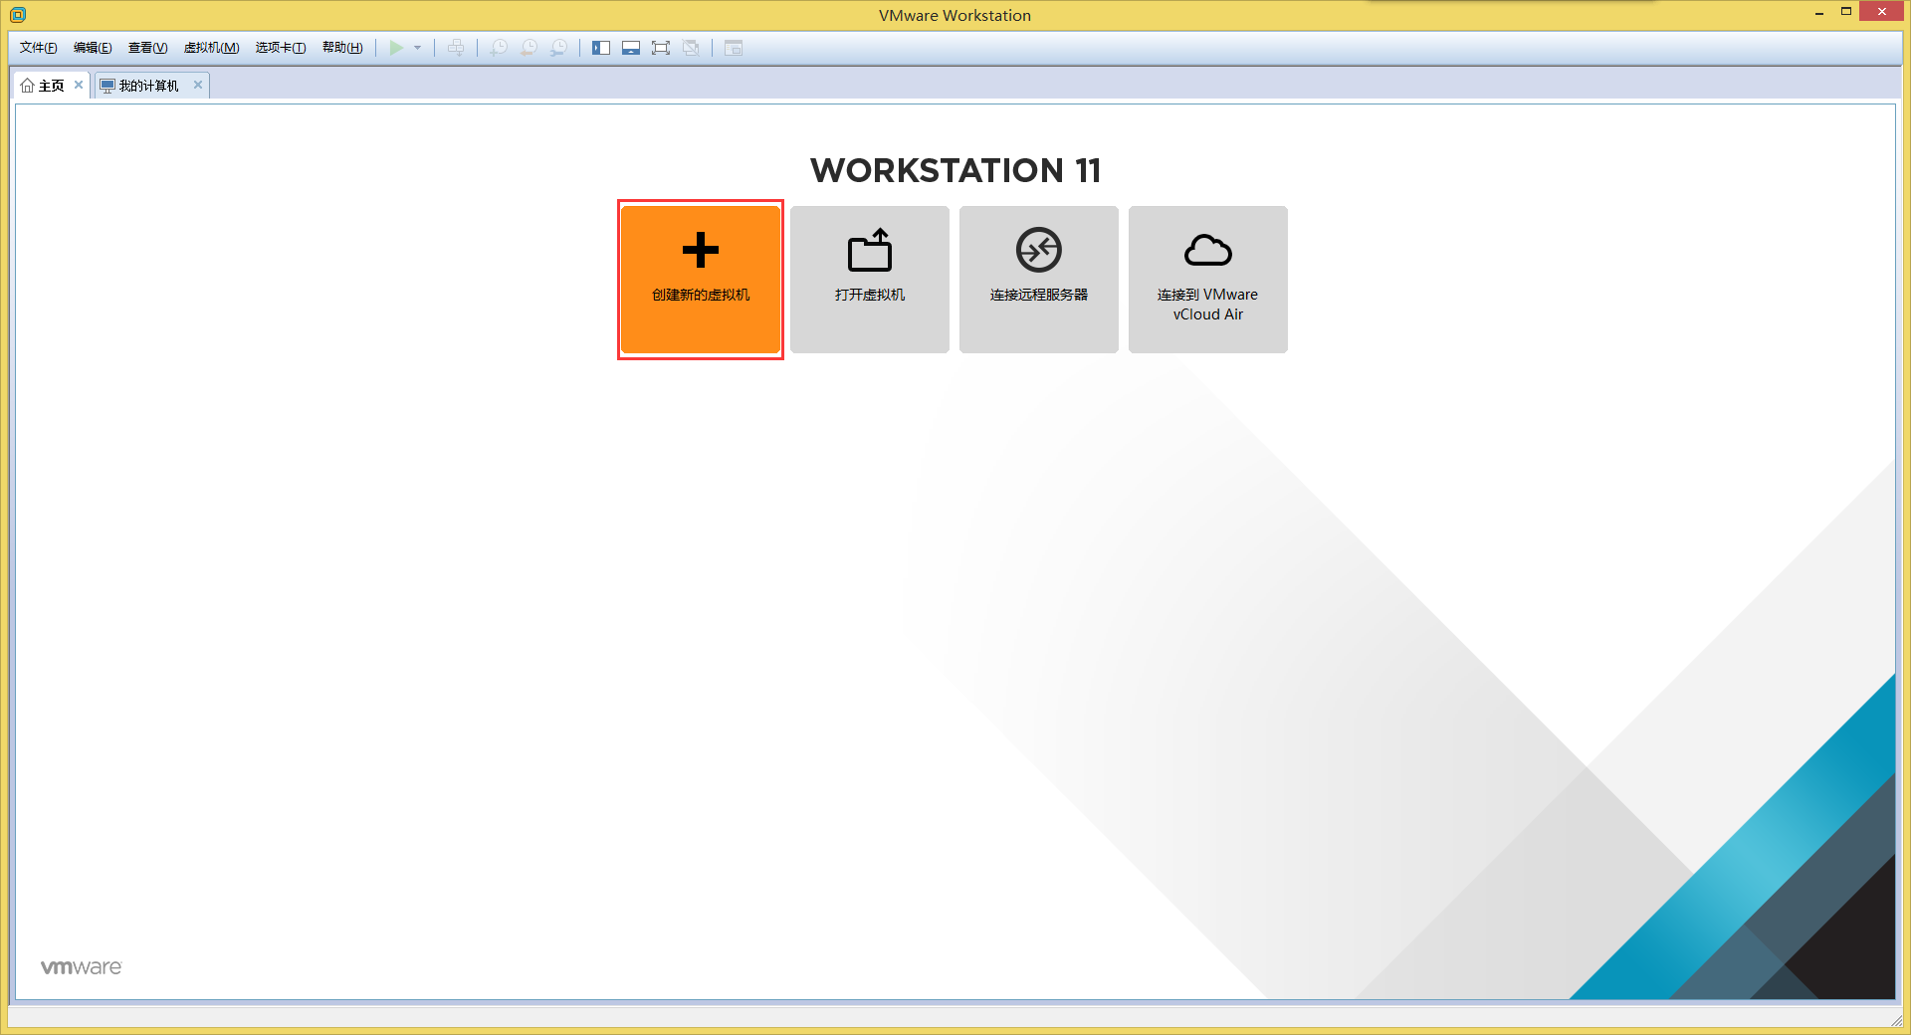Open the 文件(F) menu
1911x1035 pixels.
pyautogui.click(x=39, y=48)
